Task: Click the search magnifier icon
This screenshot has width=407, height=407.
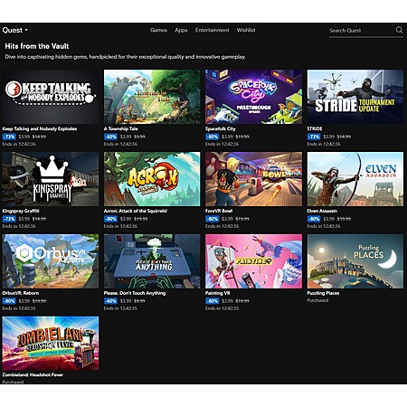Action: pyautogui.click(x=399, y=30)
